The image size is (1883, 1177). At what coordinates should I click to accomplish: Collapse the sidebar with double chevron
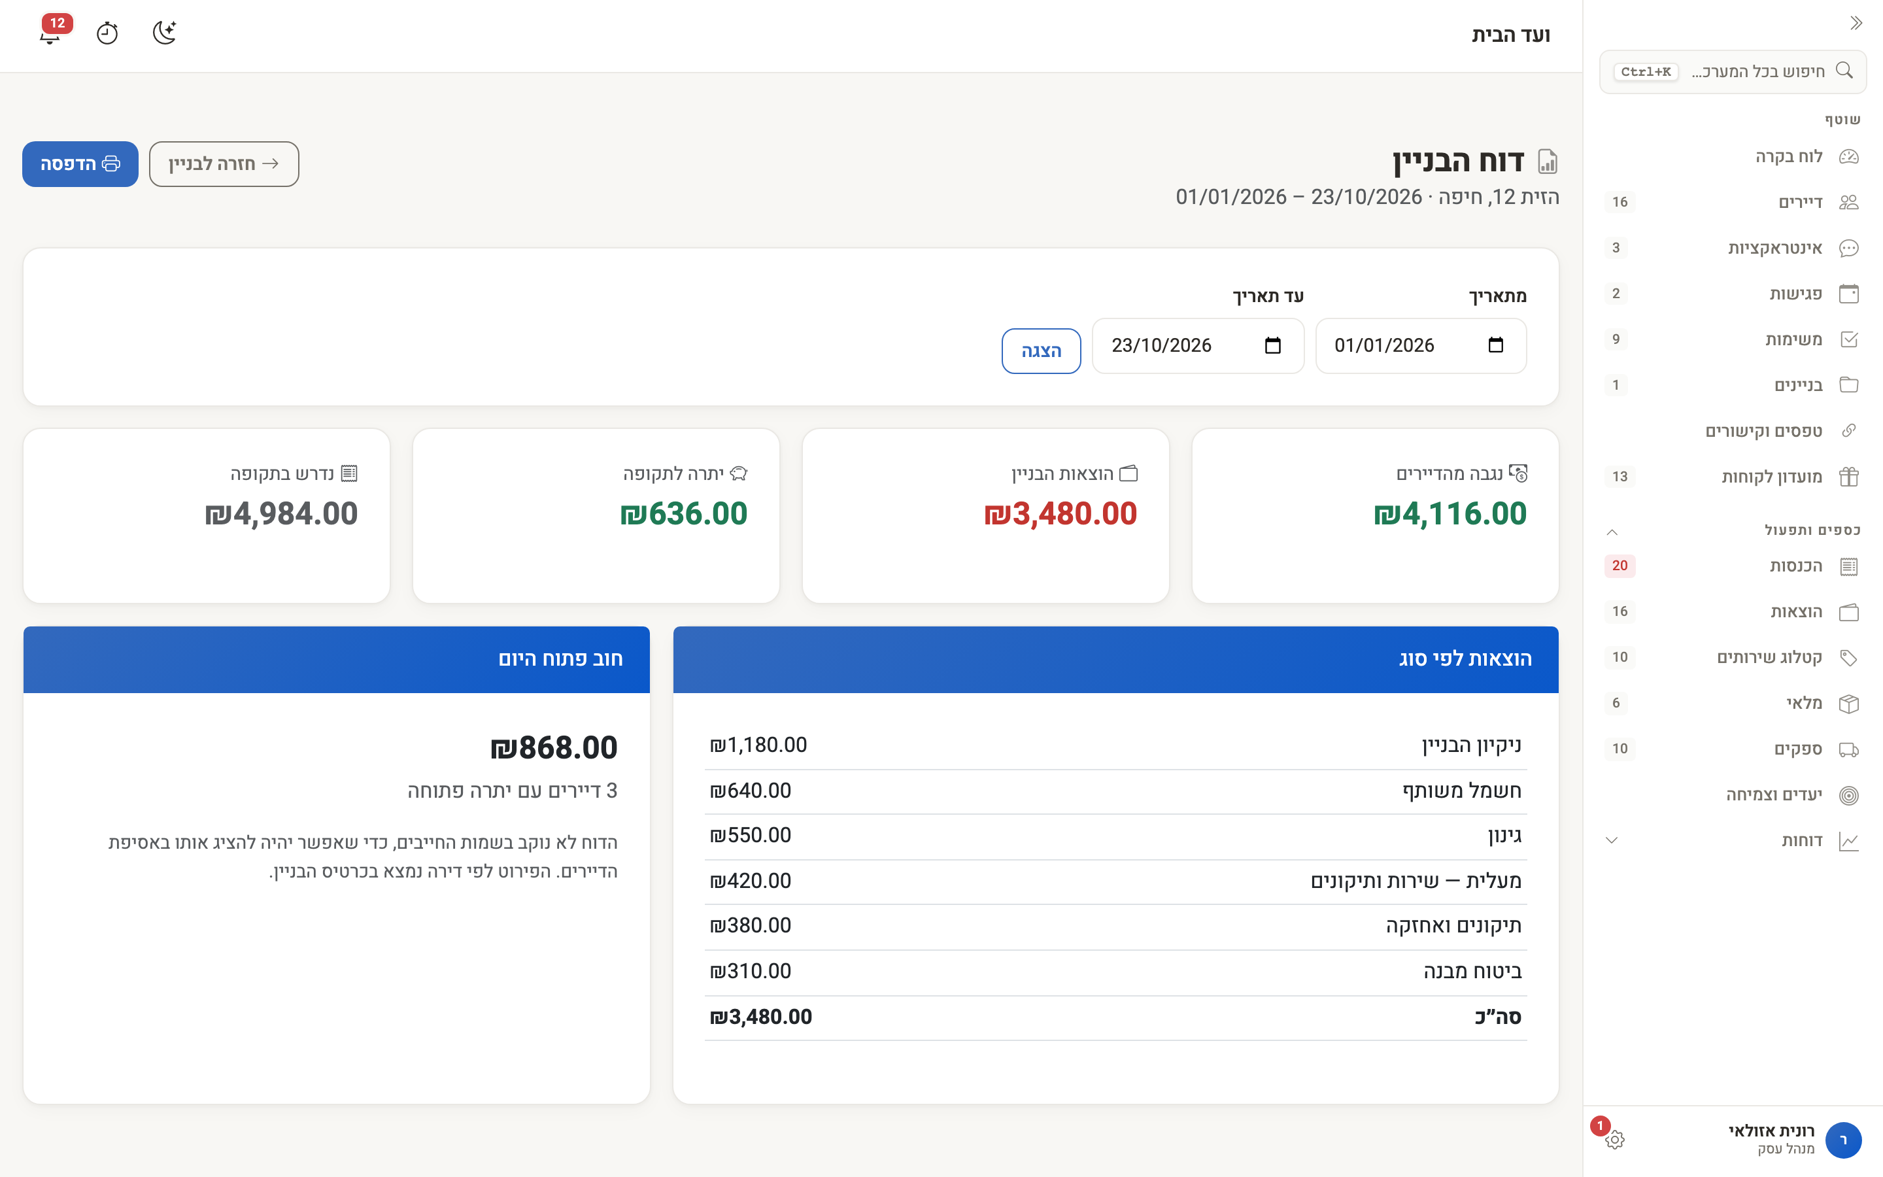pyautogui.click(x=1856, y=24)
